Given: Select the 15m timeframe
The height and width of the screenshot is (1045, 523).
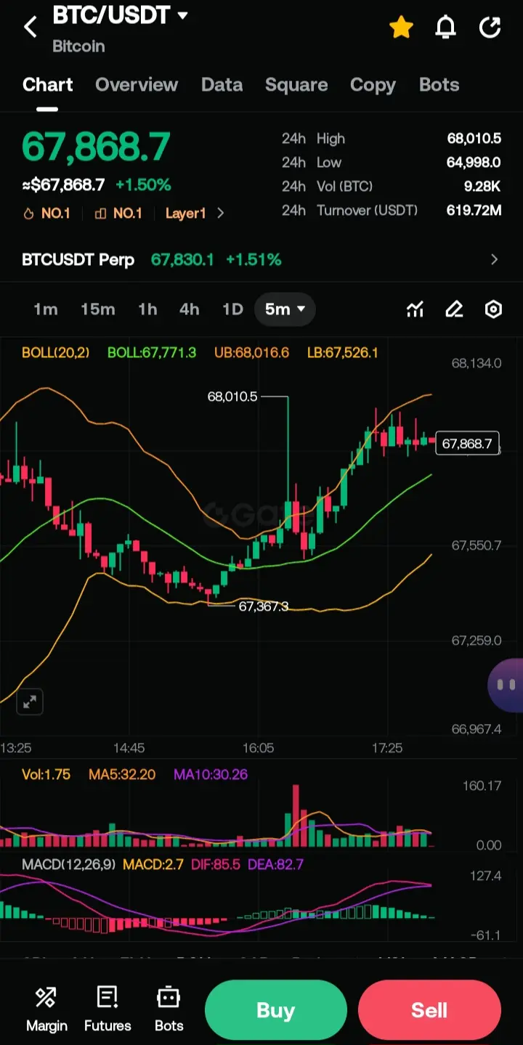Looking at the screenshot, I should pyautogui.click(x=98, y=309).
